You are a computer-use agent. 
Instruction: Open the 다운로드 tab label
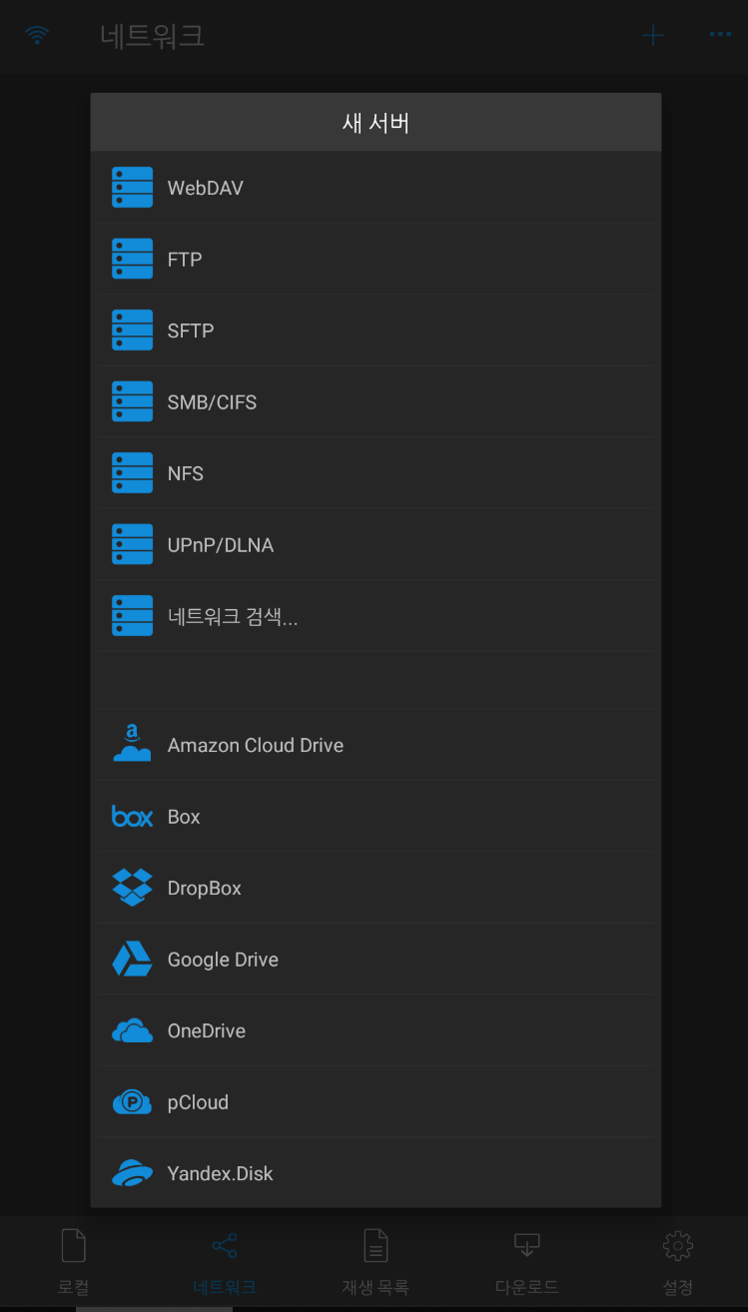(x=526, y=1287)
